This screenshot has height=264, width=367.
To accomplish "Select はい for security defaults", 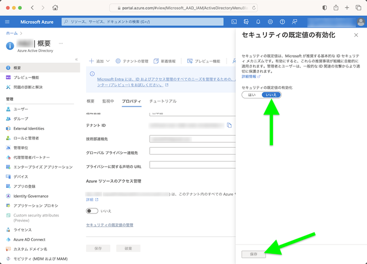I will click(x=252, y=94).
